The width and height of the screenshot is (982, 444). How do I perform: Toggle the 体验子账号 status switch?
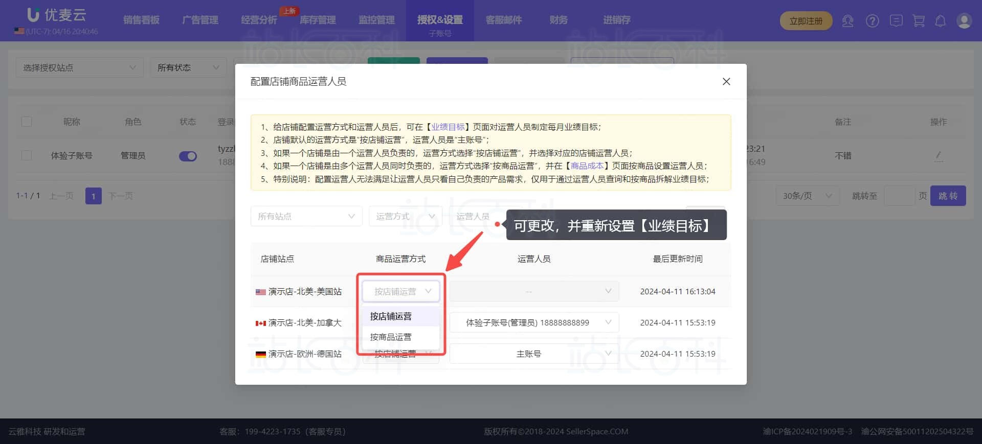pyautogui.click(x=188, y=156)
